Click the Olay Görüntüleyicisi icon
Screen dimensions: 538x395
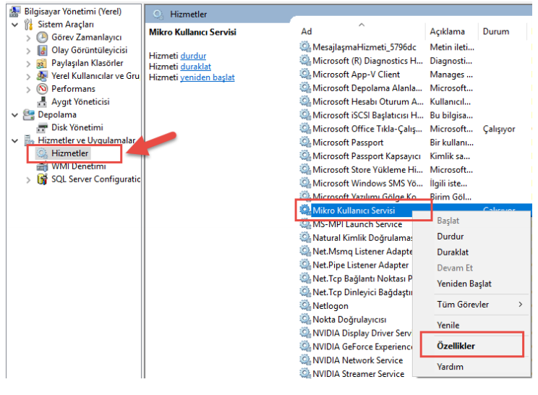click(x=43, y=50)
